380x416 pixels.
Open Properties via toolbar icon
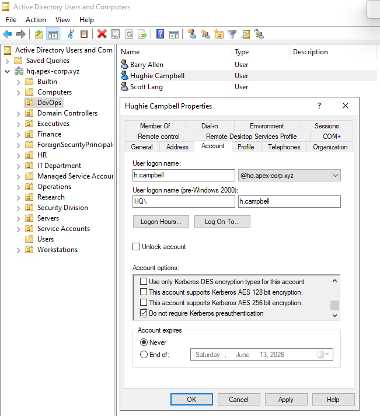[116, 34]
